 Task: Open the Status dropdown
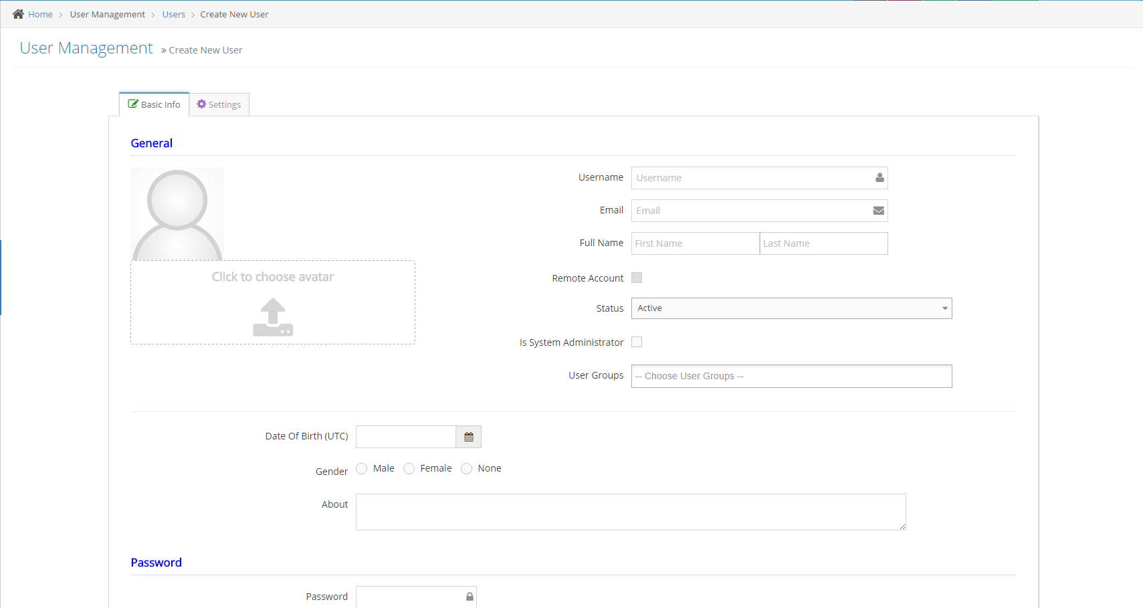tap(791, 308)
